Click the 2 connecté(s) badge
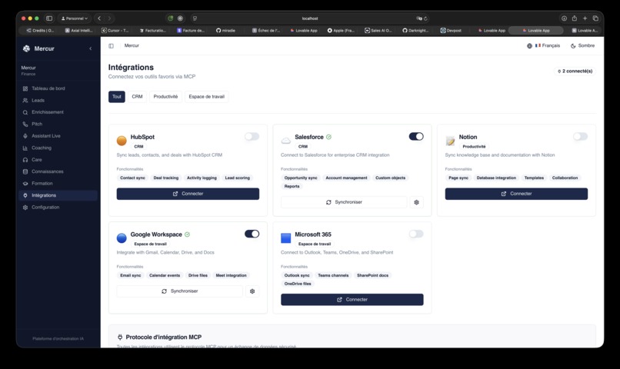620x369 pixels. tap(575, 71)
